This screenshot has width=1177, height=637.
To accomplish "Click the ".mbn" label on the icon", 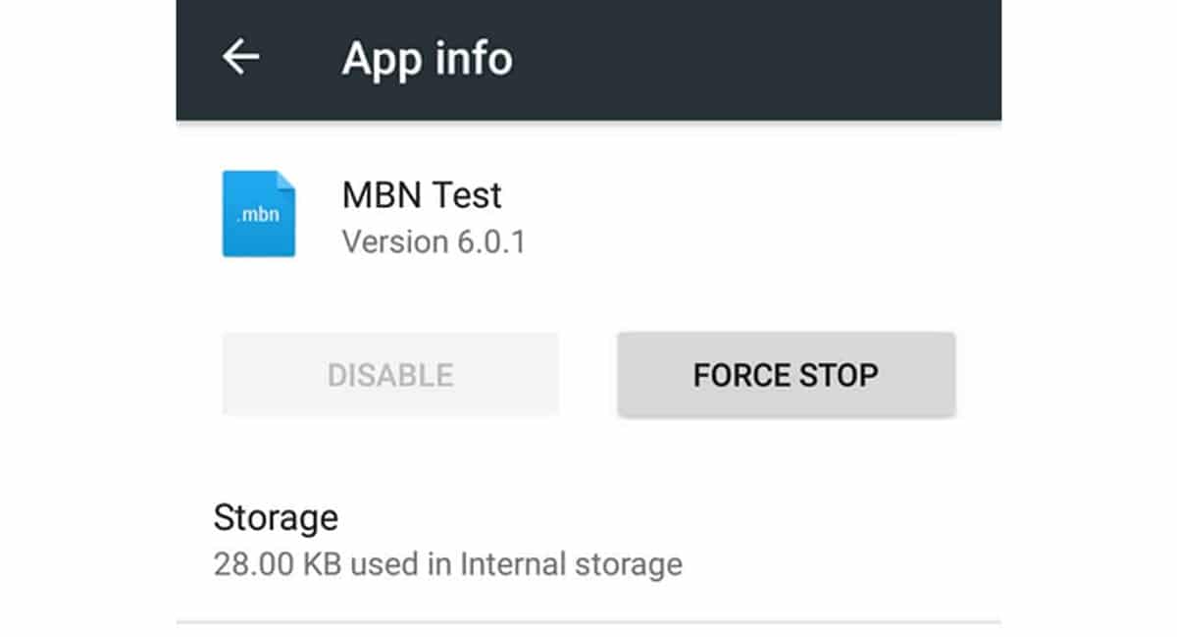I will click(x=258, y=213).
